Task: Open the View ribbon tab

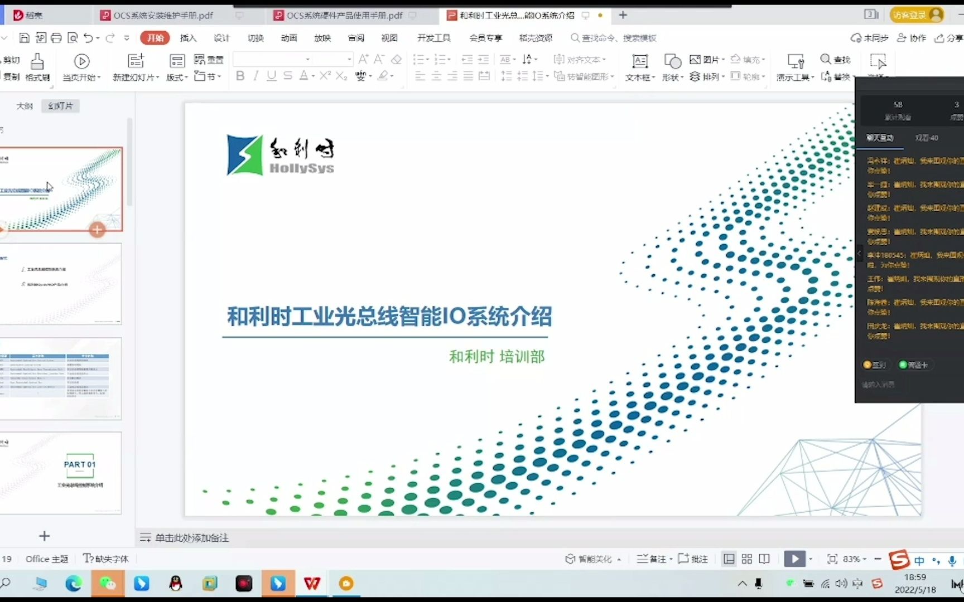Action: pos(389,38)
